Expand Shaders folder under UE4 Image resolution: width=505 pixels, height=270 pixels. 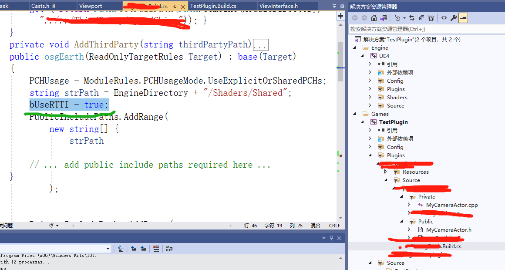pos(370,97)
